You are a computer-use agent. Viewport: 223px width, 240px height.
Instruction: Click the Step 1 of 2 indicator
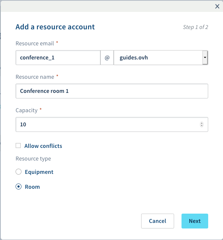pos(195,27)
